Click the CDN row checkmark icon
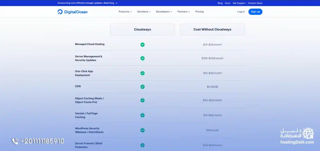 142,87
